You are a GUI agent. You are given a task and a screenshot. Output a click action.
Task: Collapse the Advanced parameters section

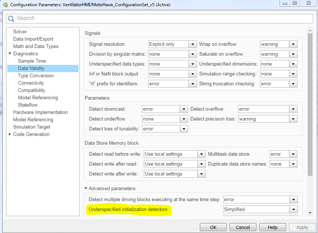click(86, 188)
